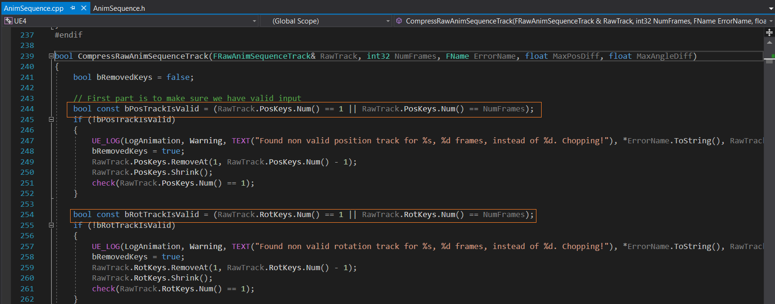Open the CompressRawAnimSequenceTrack member dropdown

[x=771, y=21]
